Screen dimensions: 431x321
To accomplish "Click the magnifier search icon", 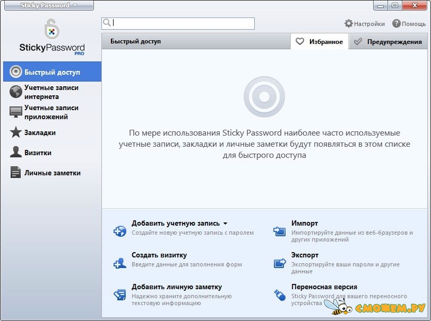I will (x=107, y=22).
